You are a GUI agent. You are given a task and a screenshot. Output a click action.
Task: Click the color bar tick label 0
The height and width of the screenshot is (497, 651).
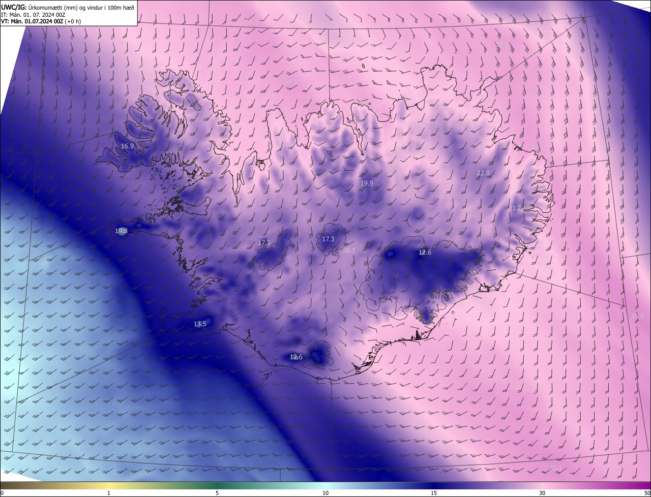2,493
